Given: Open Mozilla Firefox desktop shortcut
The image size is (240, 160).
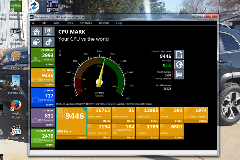Looking at the screenshot, I should (x=16, y=110).
